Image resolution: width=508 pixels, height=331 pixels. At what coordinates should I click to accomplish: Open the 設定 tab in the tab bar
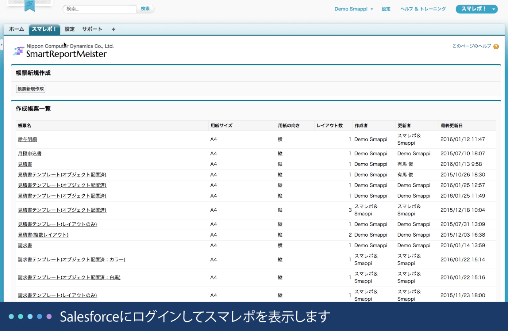[70, 29]
